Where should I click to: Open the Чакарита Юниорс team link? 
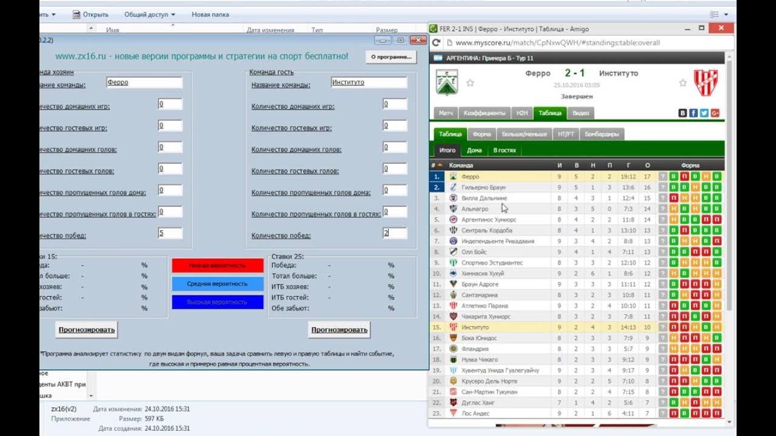[x=486, y=317]
